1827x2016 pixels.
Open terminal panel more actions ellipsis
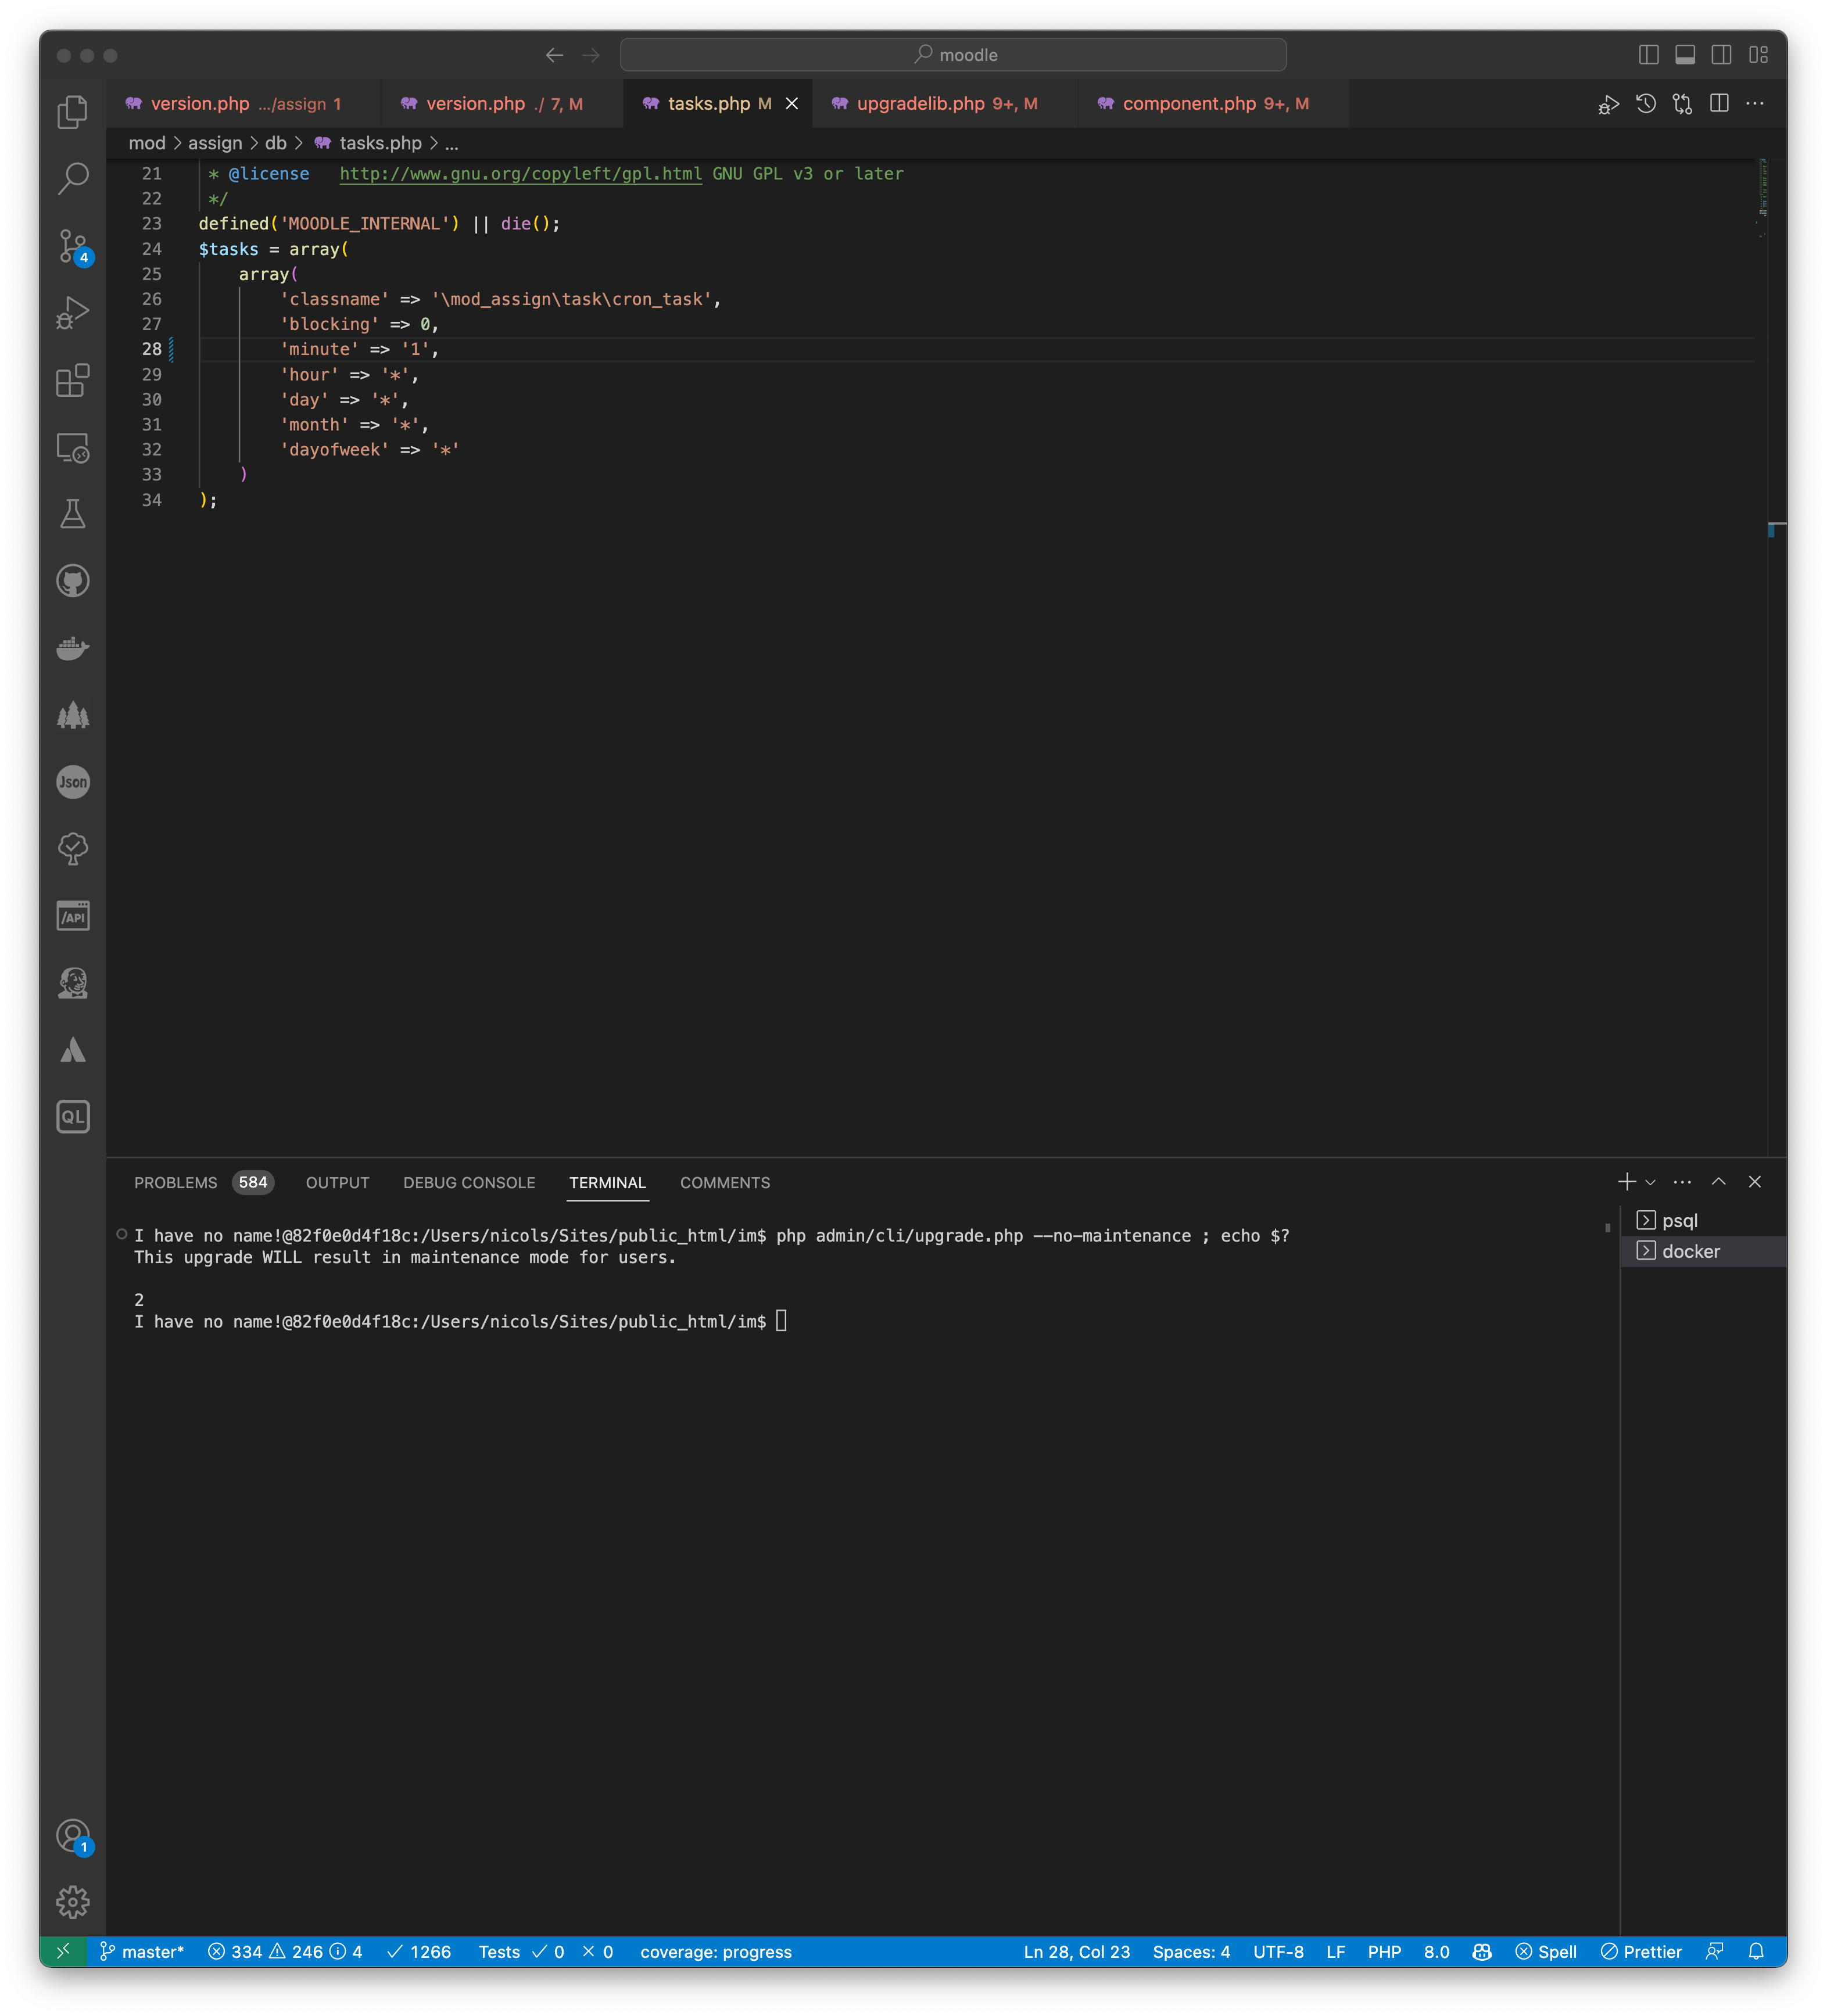pos(1682,1182)
